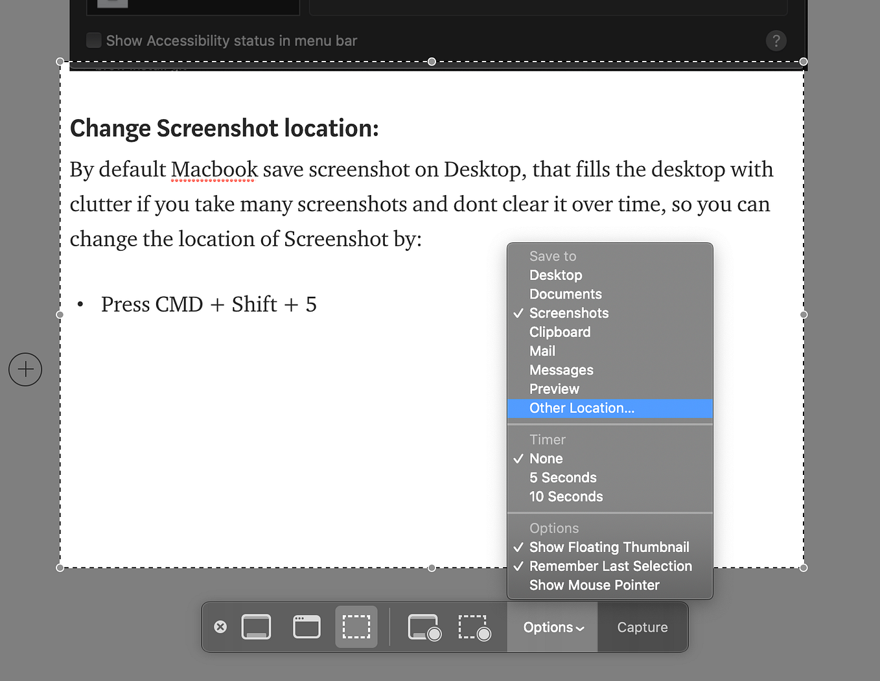
Task: Send screenshots to Mail
Action: click(542, 351)
